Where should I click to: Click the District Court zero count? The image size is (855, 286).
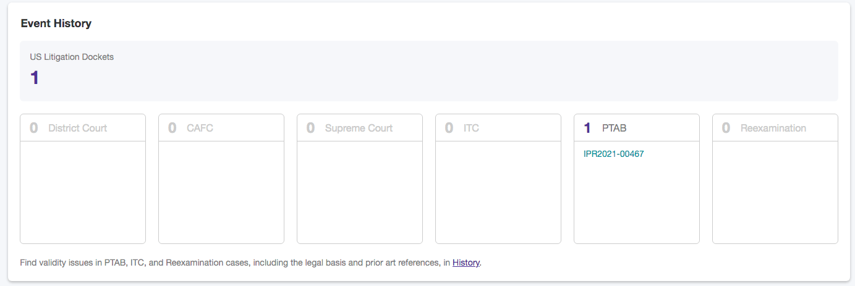click(x=34, y=128)
